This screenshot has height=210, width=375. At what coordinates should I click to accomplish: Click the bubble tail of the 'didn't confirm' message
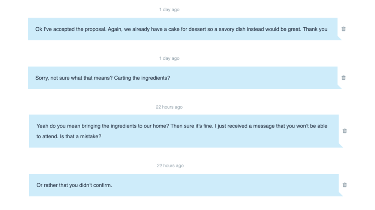coord(341,194)
